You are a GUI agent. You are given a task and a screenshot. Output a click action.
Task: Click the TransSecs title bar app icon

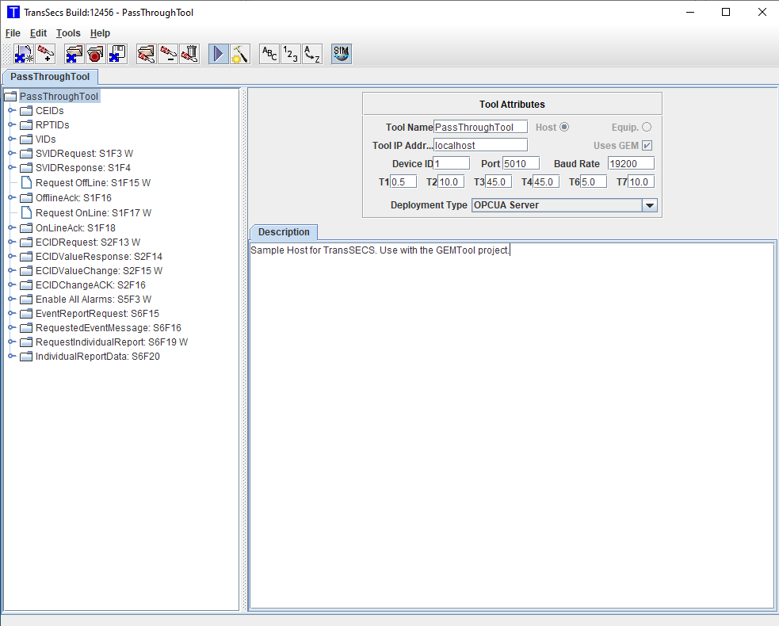pyautogui.click(x=13, y=12)
